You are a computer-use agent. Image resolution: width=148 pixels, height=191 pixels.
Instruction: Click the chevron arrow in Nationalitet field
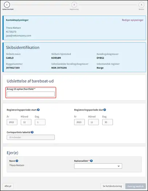[119, 166]
